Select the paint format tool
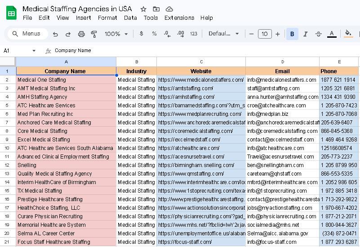The width and height of the screenshot is (360, 247). point(94,34)
